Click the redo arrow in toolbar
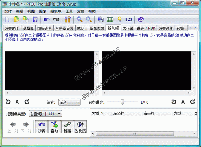The width and height of the screenshot is (201, 147). [56, 20]
